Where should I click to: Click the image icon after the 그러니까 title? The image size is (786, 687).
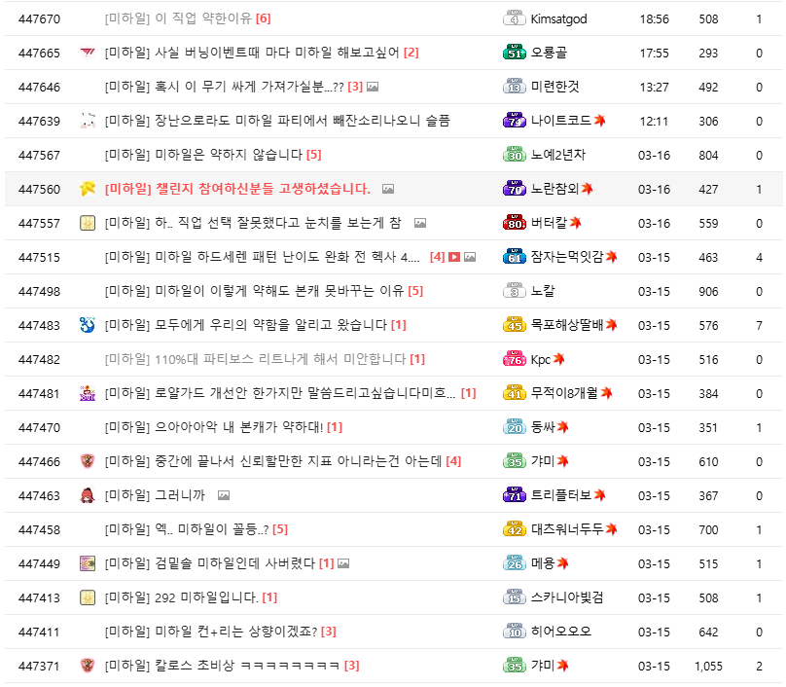click(224, 495)
